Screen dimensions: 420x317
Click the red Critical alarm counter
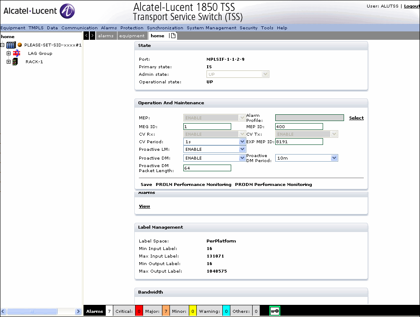pyautogui.click(x=139, y=311)
